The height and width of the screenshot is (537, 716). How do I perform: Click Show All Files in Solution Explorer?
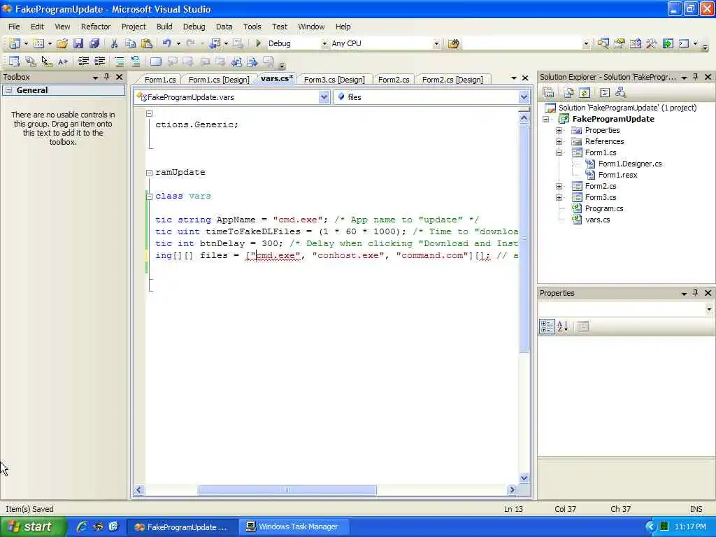click(568, 93)
